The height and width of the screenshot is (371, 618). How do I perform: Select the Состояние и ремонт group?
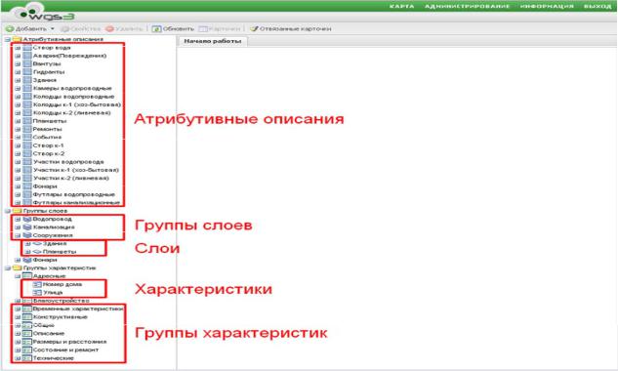[x=65, y=350]
